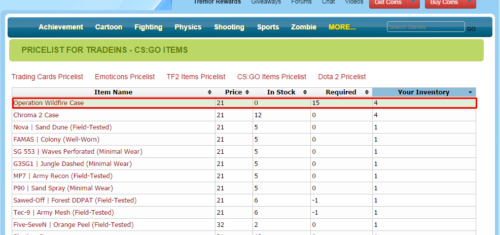Open the Videos link
Image resolution: width=500 pixels, height=235 pixels.
354,2
